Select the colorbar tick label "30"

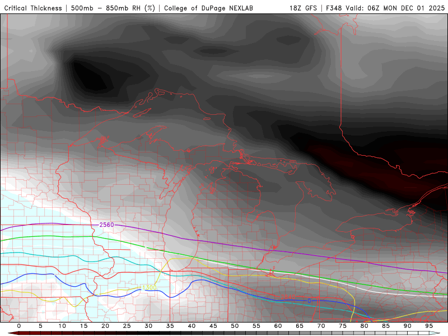pos(148,326)
